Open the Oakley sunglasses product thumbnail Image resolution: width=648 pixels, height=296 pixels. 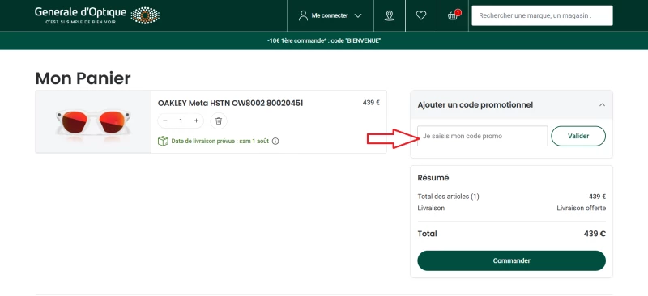pos(93,122)
